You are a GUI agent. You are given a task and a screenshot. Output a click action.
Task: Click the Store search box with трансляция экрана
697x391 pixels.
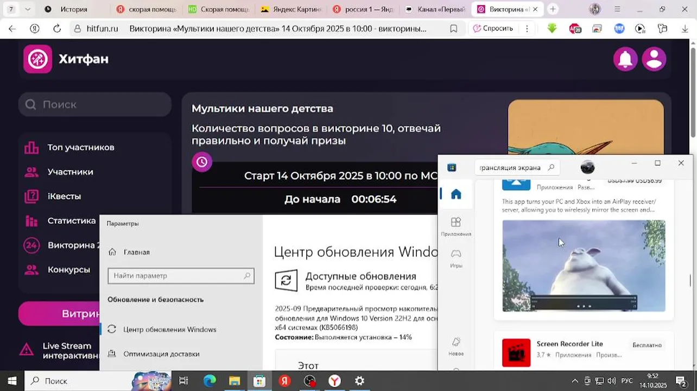tap(516, 167)
